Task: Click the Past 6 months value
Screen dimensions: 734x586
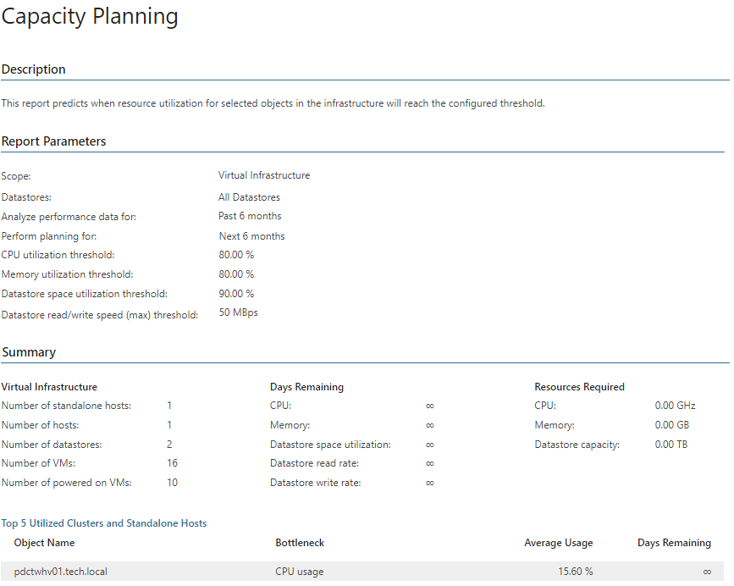Action: (250, 216)
